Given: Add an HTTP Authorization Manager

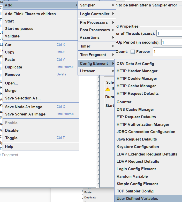Looking at the screenshot, I should (x=148, y=125).
